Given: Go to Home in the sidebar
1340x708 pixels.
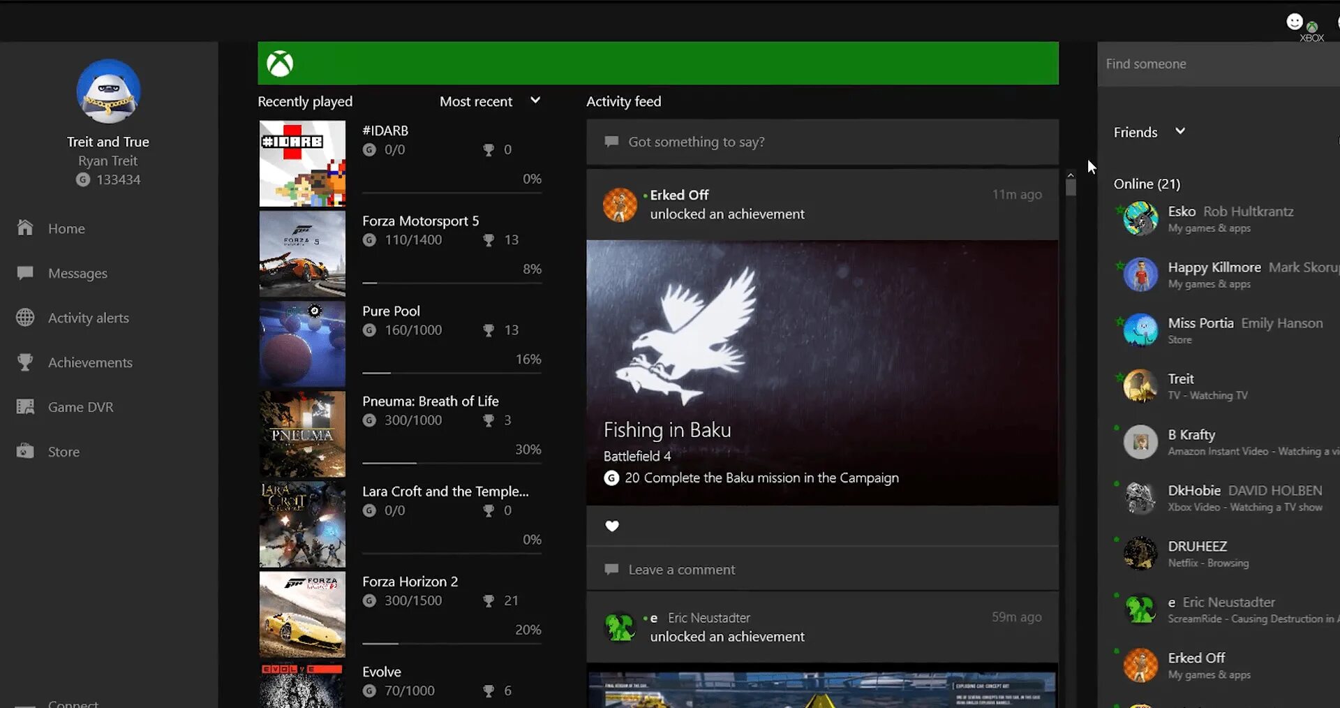Looking at the screenshot, I should [x=66, y=228].
